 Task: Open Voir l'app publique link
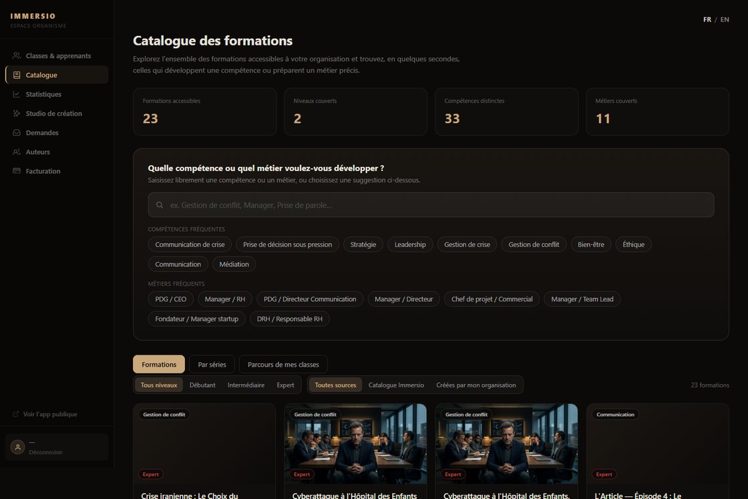(x=50, y=414)
